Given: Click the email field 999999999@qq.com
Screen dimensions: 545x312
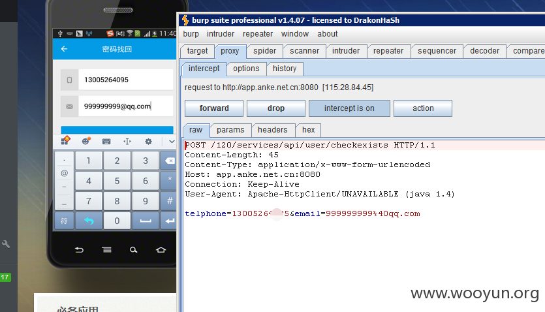Looking at the screenshot, I should click(125, 106).
